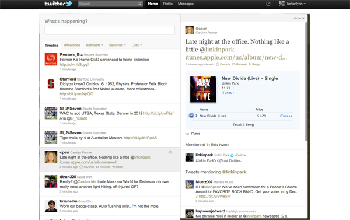Click the search magnifier icon
The image size is (350, 220).
(139, 4)
